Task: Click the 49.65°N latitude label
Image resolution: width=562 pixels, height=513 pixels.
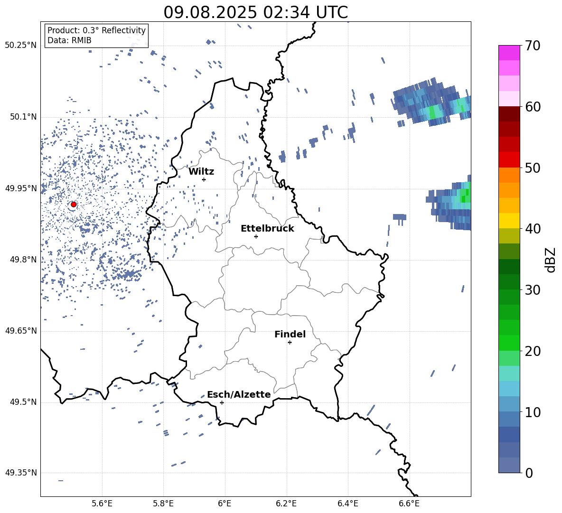Action: point(21,331)
